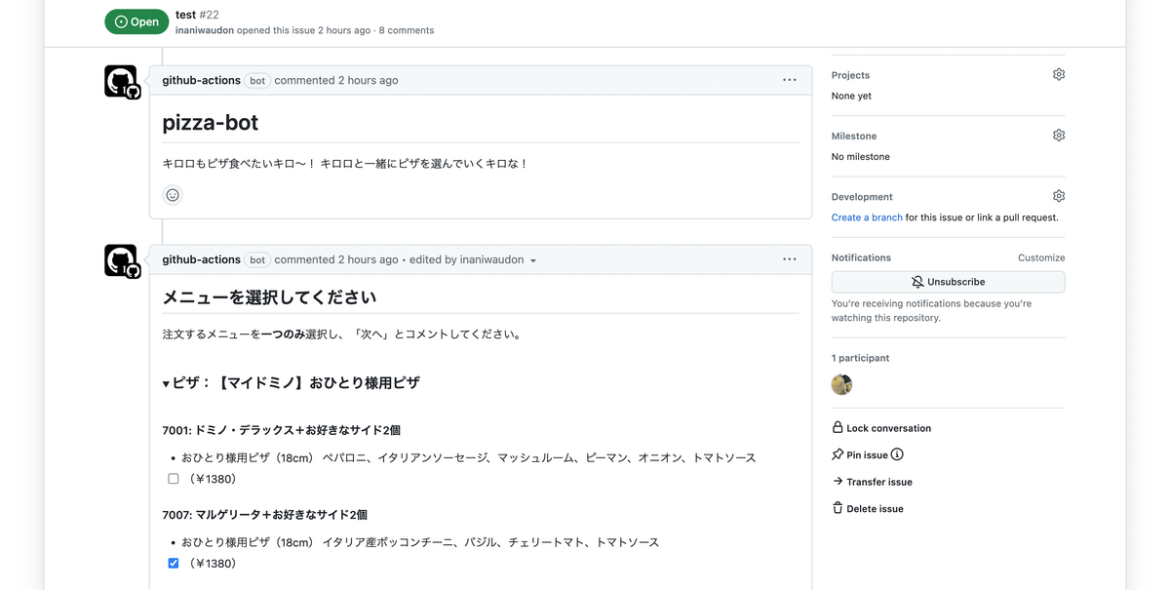
Task: Click the 7001: ドミノ・デラックス item title
Action: (x=281, y=430)
